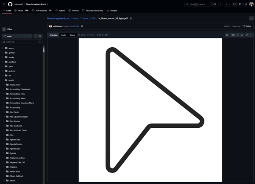This screenshot has height=184, width=255.
Task: Ask Copilot about this file
Action: pyautogui.click(x=227, y=35)
